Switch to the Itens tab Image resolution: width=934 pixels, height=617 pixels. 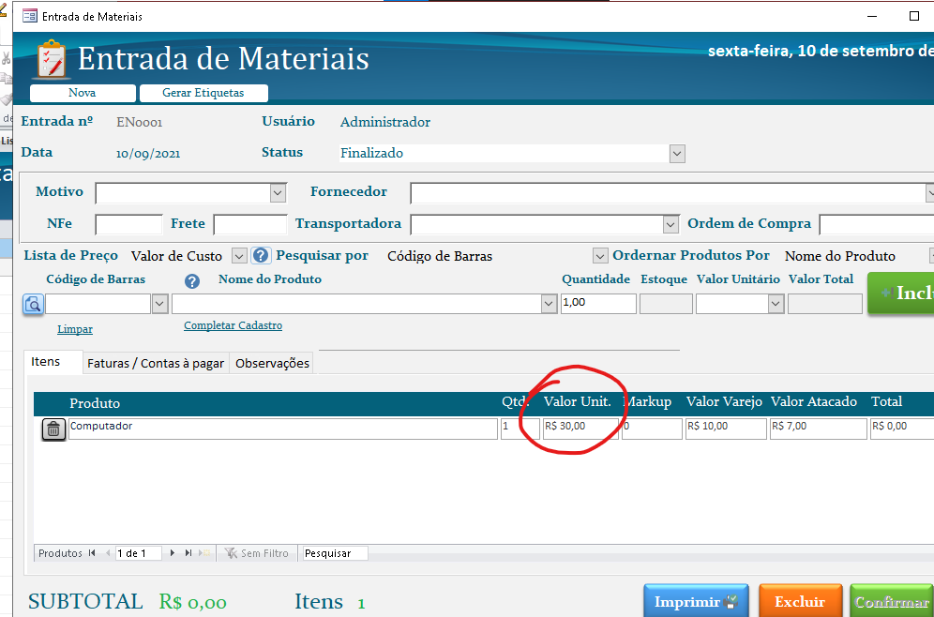(x=53, y=362)
